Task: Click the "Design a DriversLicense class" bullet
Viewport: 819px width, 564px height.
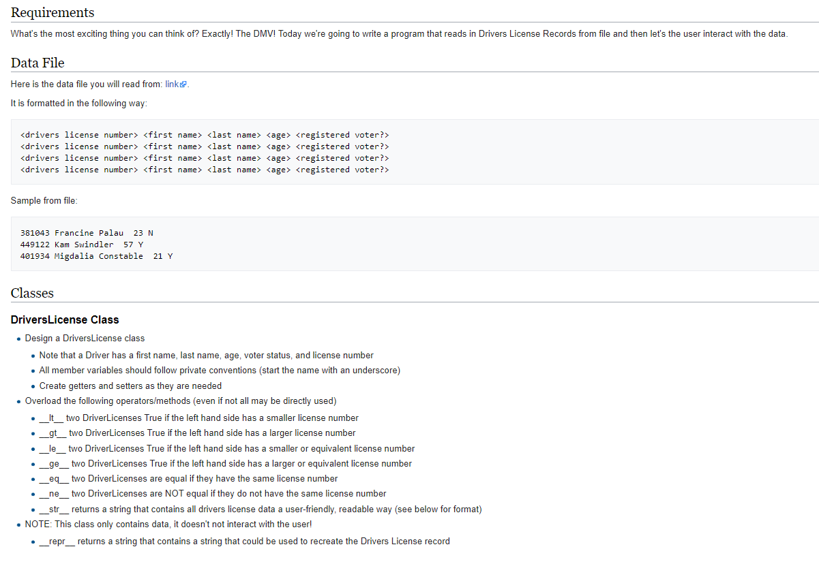Action: click(85, 338)
